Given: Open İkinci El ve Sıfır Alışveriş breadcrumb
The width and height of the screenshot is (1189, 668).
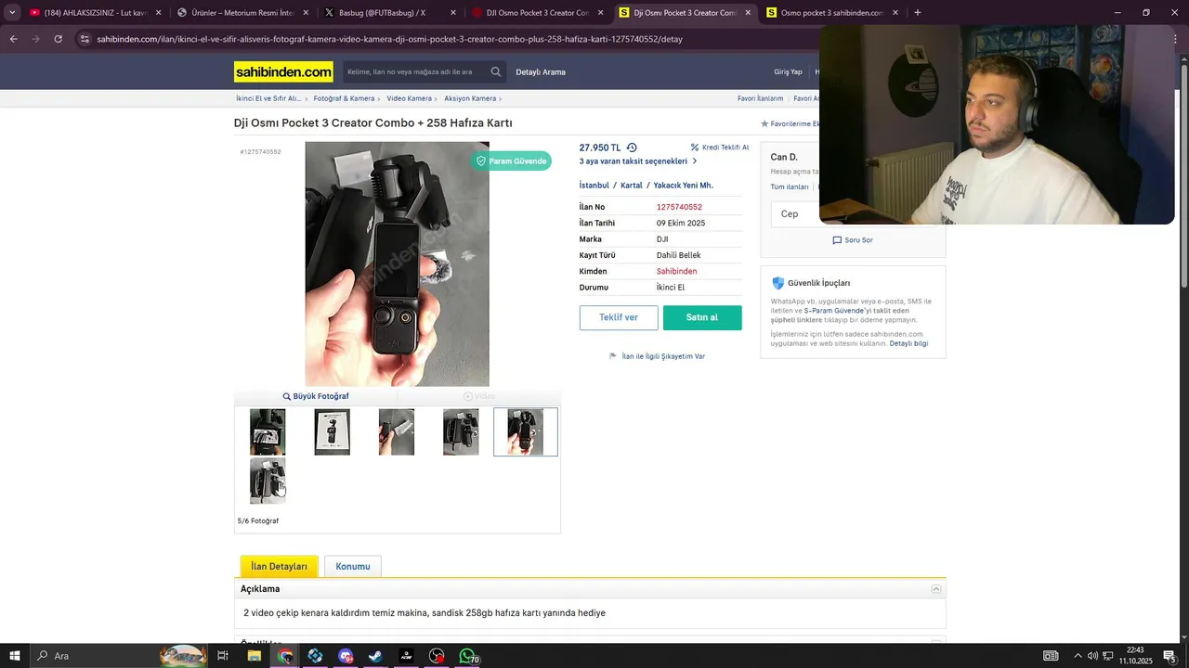Looking at the screenshot, I should (x=268, y=98).
